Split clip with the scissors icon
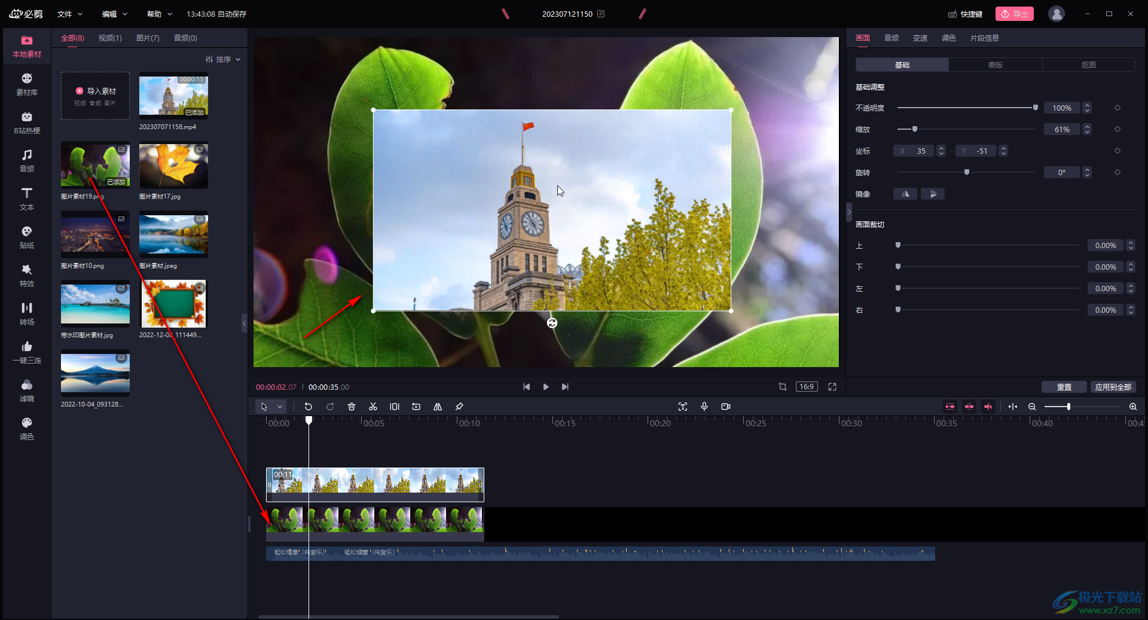The width and height of the screenshot is (1148, 620). point(373,407)
